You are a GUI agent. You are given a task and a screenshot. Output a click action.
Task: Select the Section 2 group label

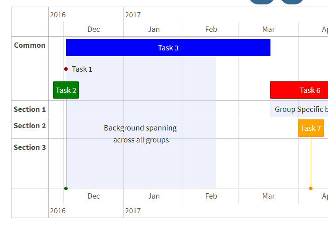pos(30,126)
